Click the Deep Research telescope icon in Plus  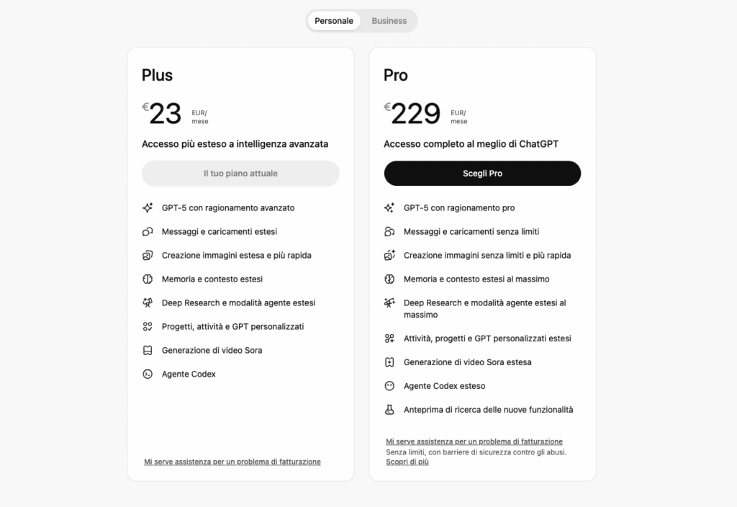148,303
